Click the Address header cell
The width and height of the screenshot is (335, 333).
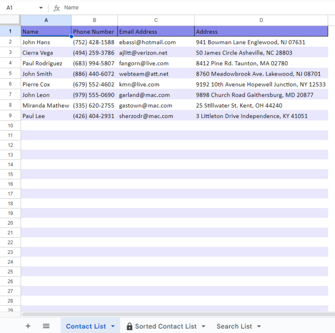tap(261, 31)
